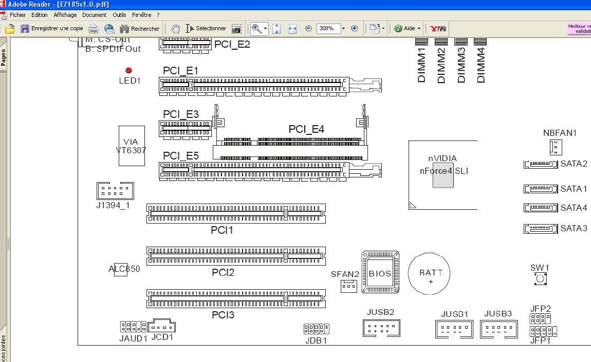Select the Hand tool
591x362 pixels.
point(175,29)
